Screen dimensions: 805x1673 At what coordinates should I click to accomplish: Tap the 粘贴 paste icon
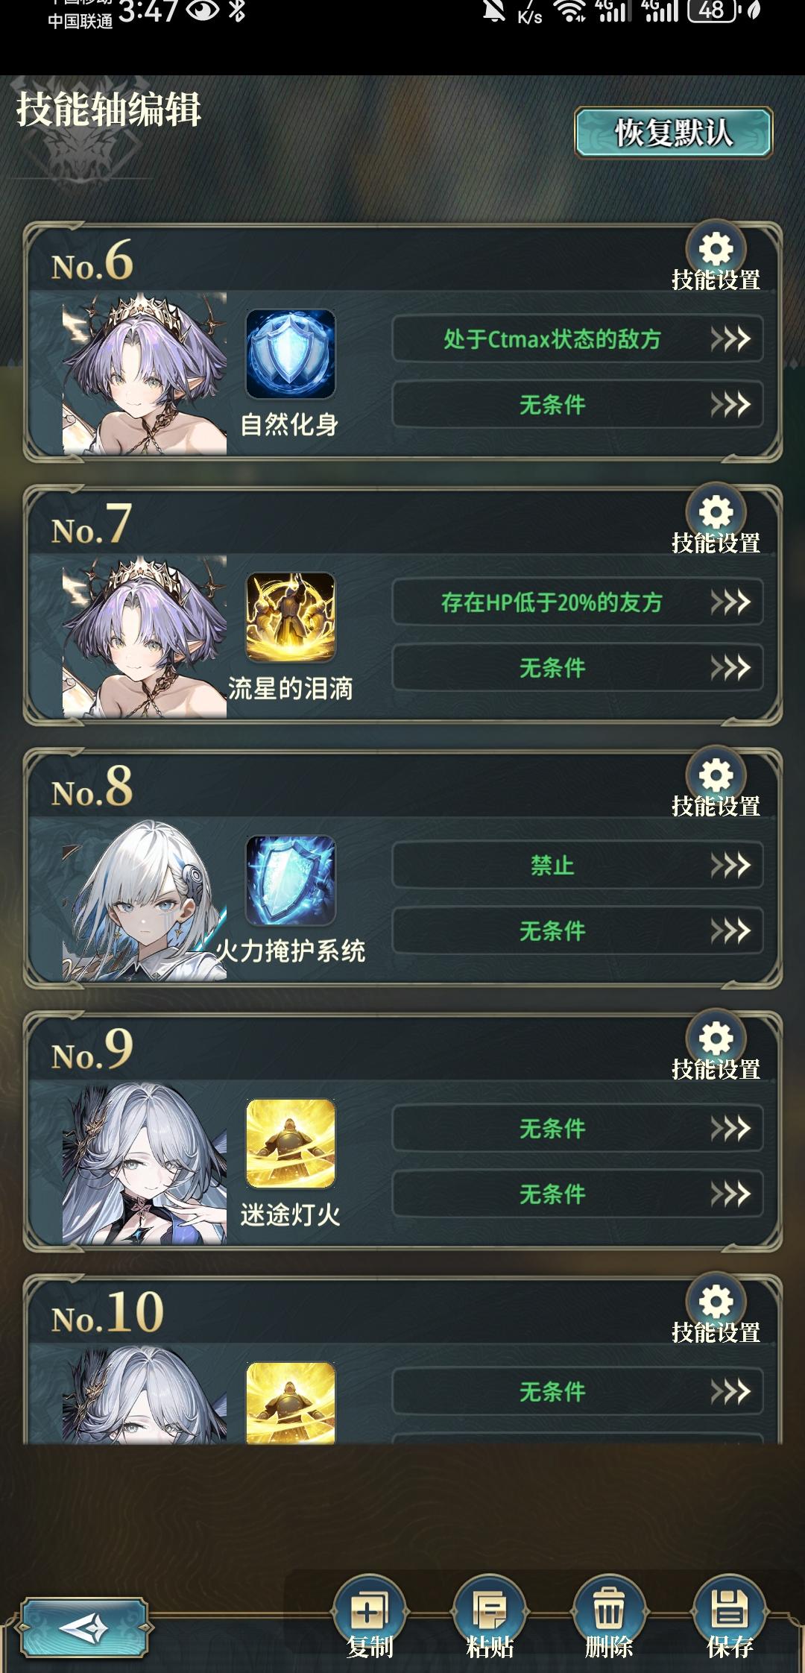tap(489, 1611)
